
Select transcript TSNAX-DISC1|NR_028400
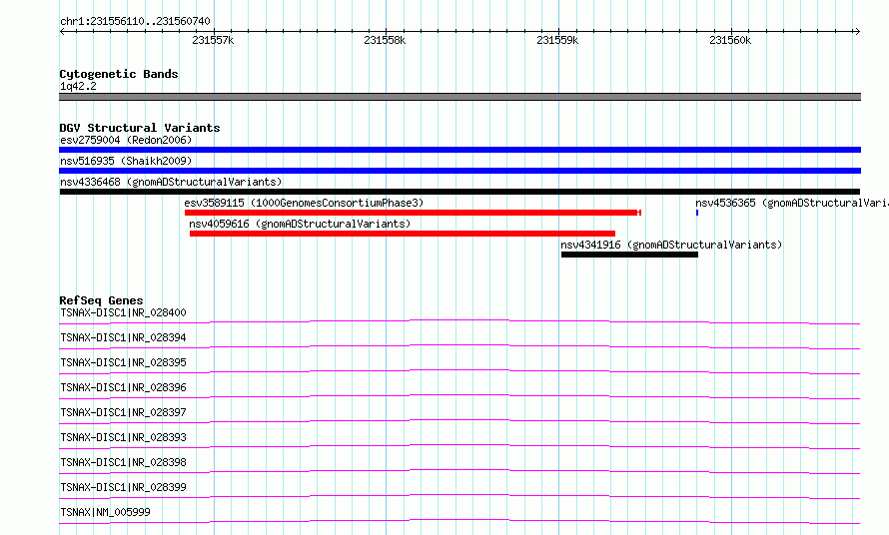pyautogui.click(x=123, y=312)
